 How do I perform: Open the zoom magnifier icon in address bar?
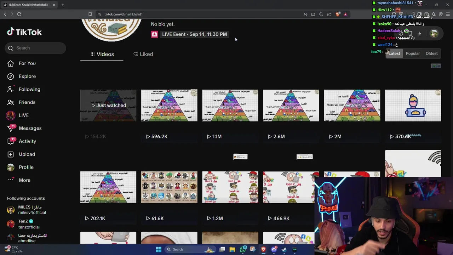point(321,14)
